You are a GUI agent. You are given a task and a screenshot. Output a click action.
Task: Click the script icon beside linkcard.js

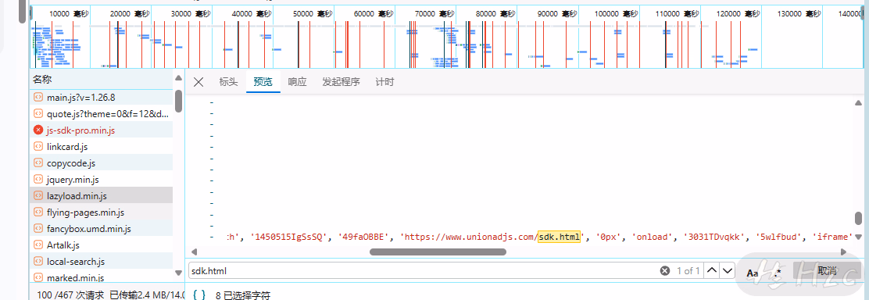point(38,146)
